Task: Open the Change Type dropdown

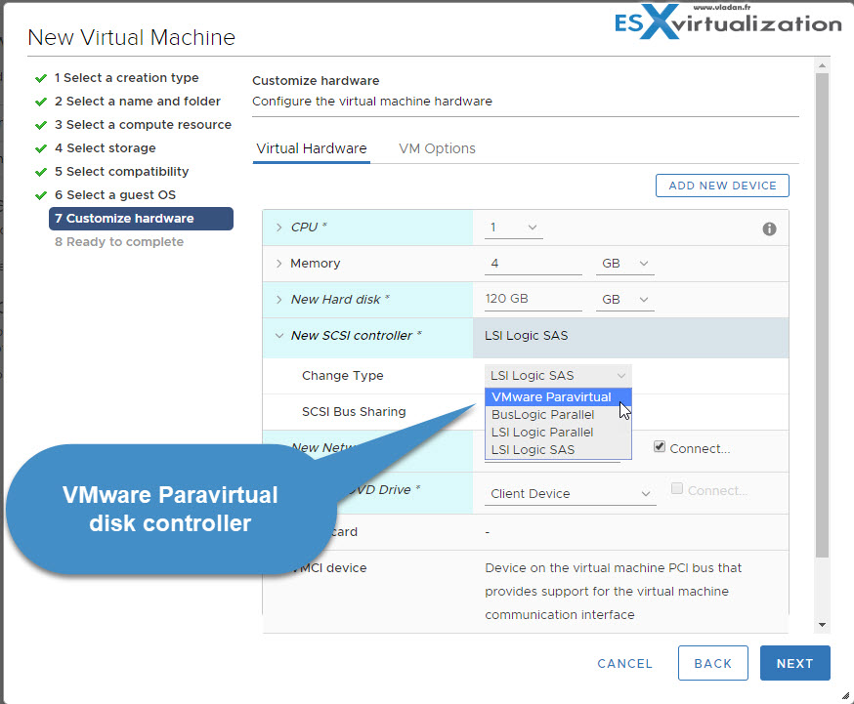Action: (x=558, y=375)
